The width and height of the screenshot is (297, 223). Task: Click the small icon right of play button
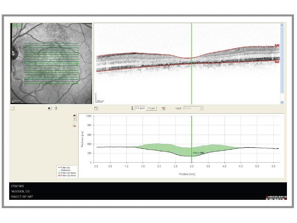point(56,108)
